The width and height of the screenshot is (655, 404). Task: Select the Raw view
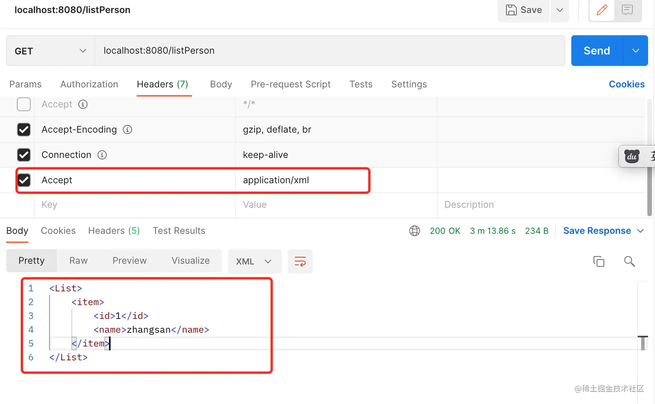pos(78,261)
